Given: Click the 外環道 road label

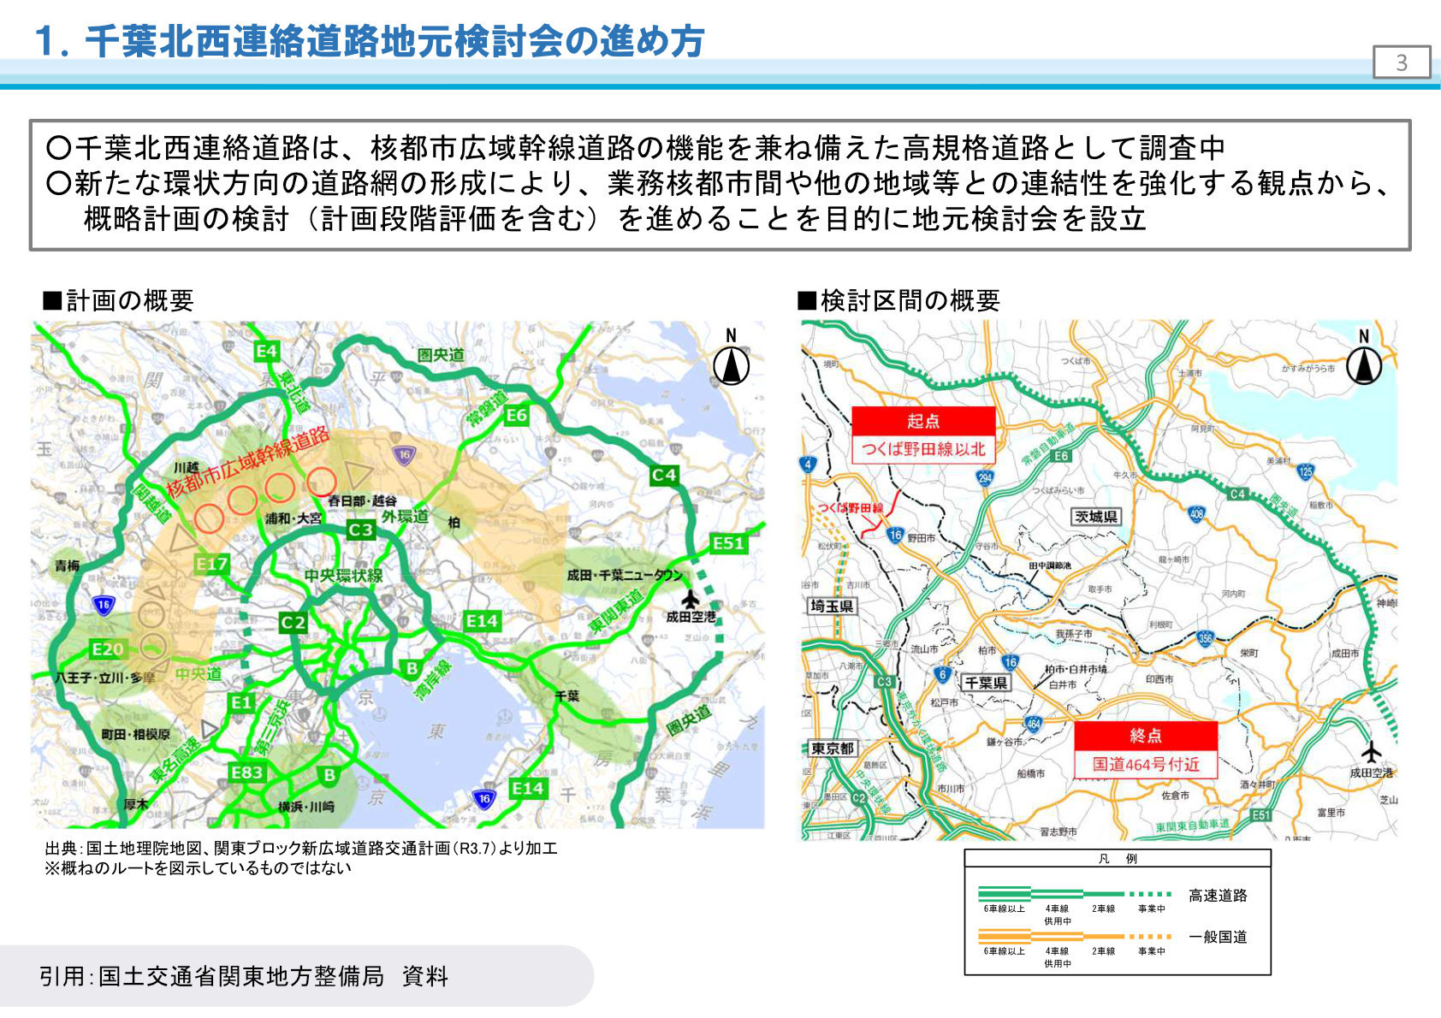Looking at the screenshot, I should click(405, 517).
